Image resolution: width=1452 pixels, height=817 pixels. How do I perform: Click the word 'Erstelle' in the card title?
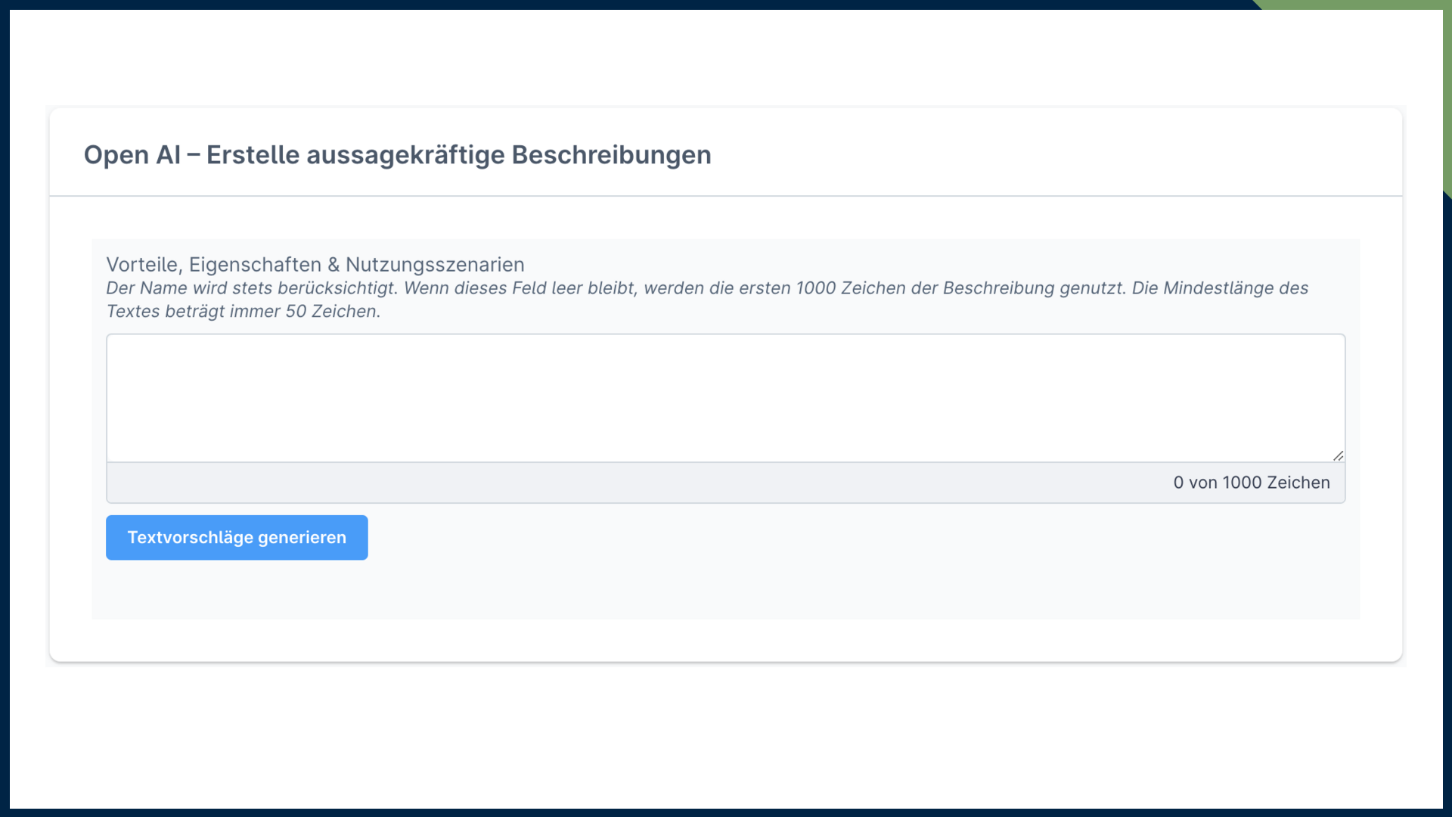click(253, 155)
